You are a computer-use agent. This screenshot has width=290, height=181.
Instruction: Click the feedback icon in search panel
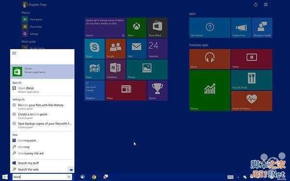click(71, 169)
